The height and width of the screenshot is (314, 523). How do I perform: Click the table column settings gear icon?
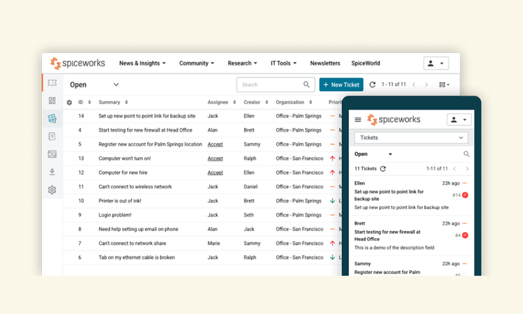point(70,103)
